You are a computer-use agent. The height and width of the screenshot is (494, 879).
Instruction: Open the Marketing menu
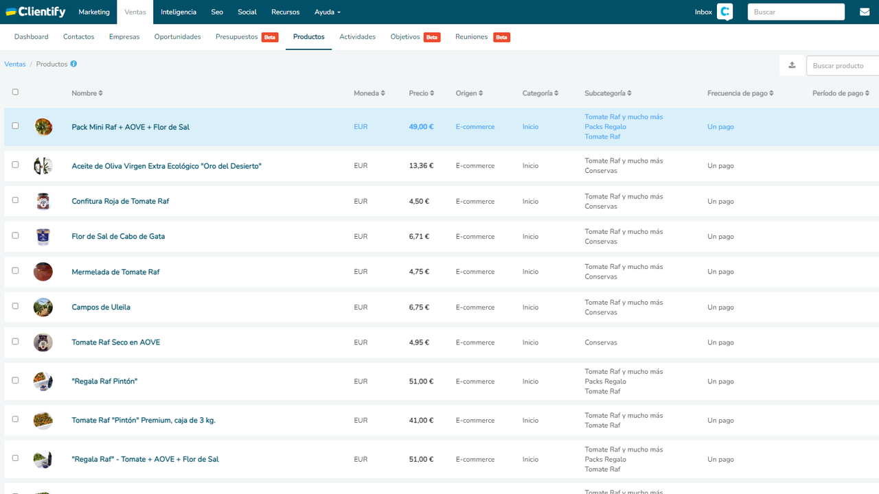(94, 12)
